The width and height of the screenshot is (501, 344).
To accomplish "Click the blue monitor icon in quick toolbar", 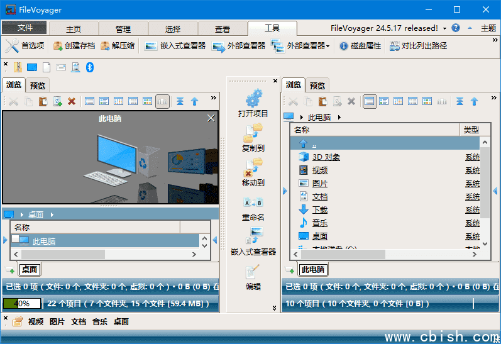I will click(32, 67).
